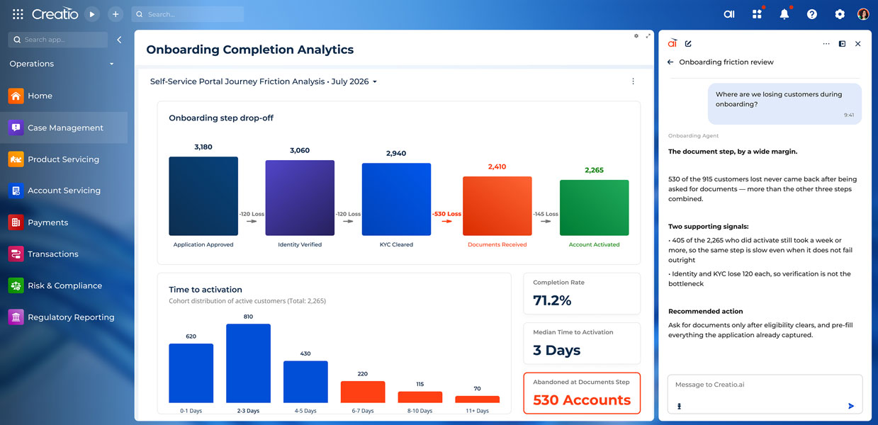Screen dimensions: 878x425
Task: Send message with the arrow icon
Action: (x=851, y=406)
